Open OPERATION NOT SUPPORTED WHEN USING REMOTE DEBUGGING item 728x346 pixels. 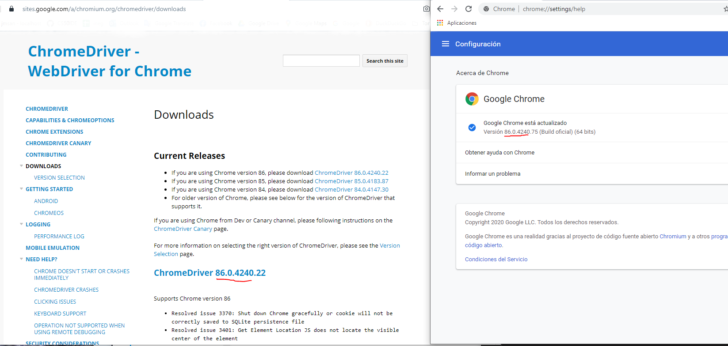79,329
